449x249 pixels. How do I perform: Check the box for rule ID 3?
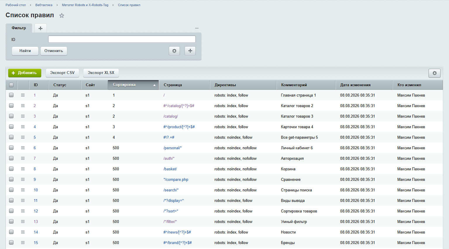[11, 116]
